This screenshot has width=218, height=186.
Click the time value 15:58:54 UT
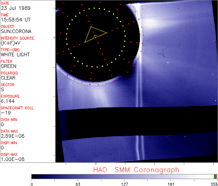click(15, 20)
